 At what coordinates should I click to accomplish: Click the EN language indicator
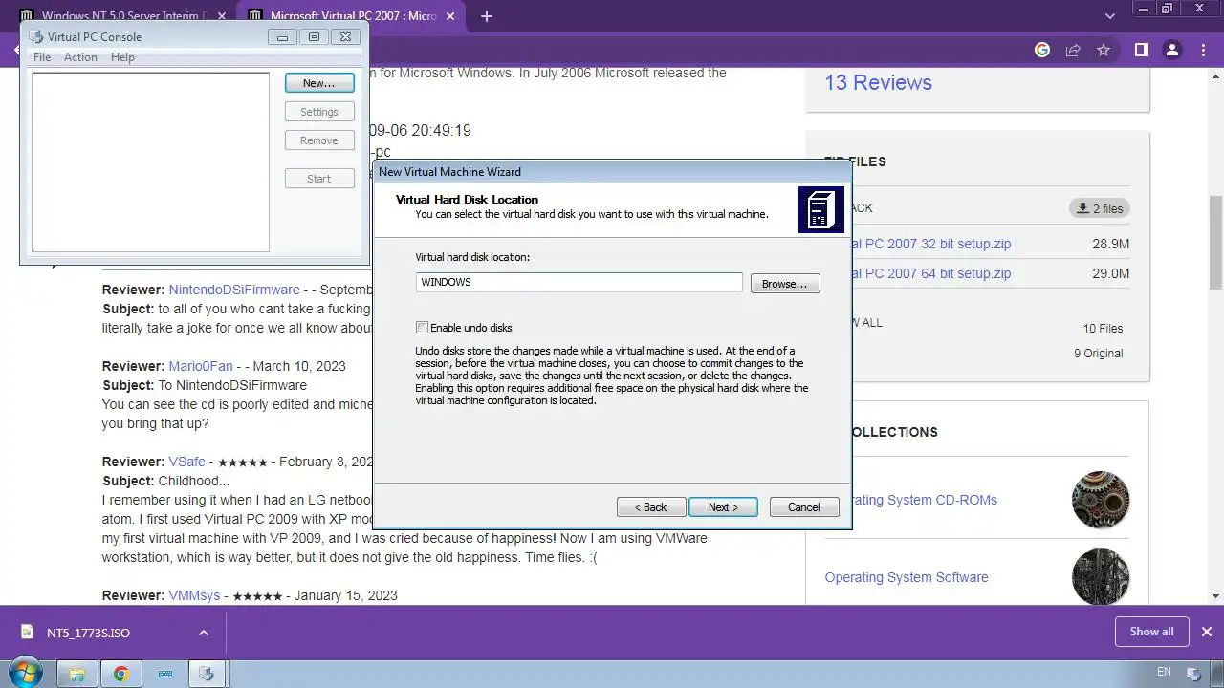tap(1164, 672)
